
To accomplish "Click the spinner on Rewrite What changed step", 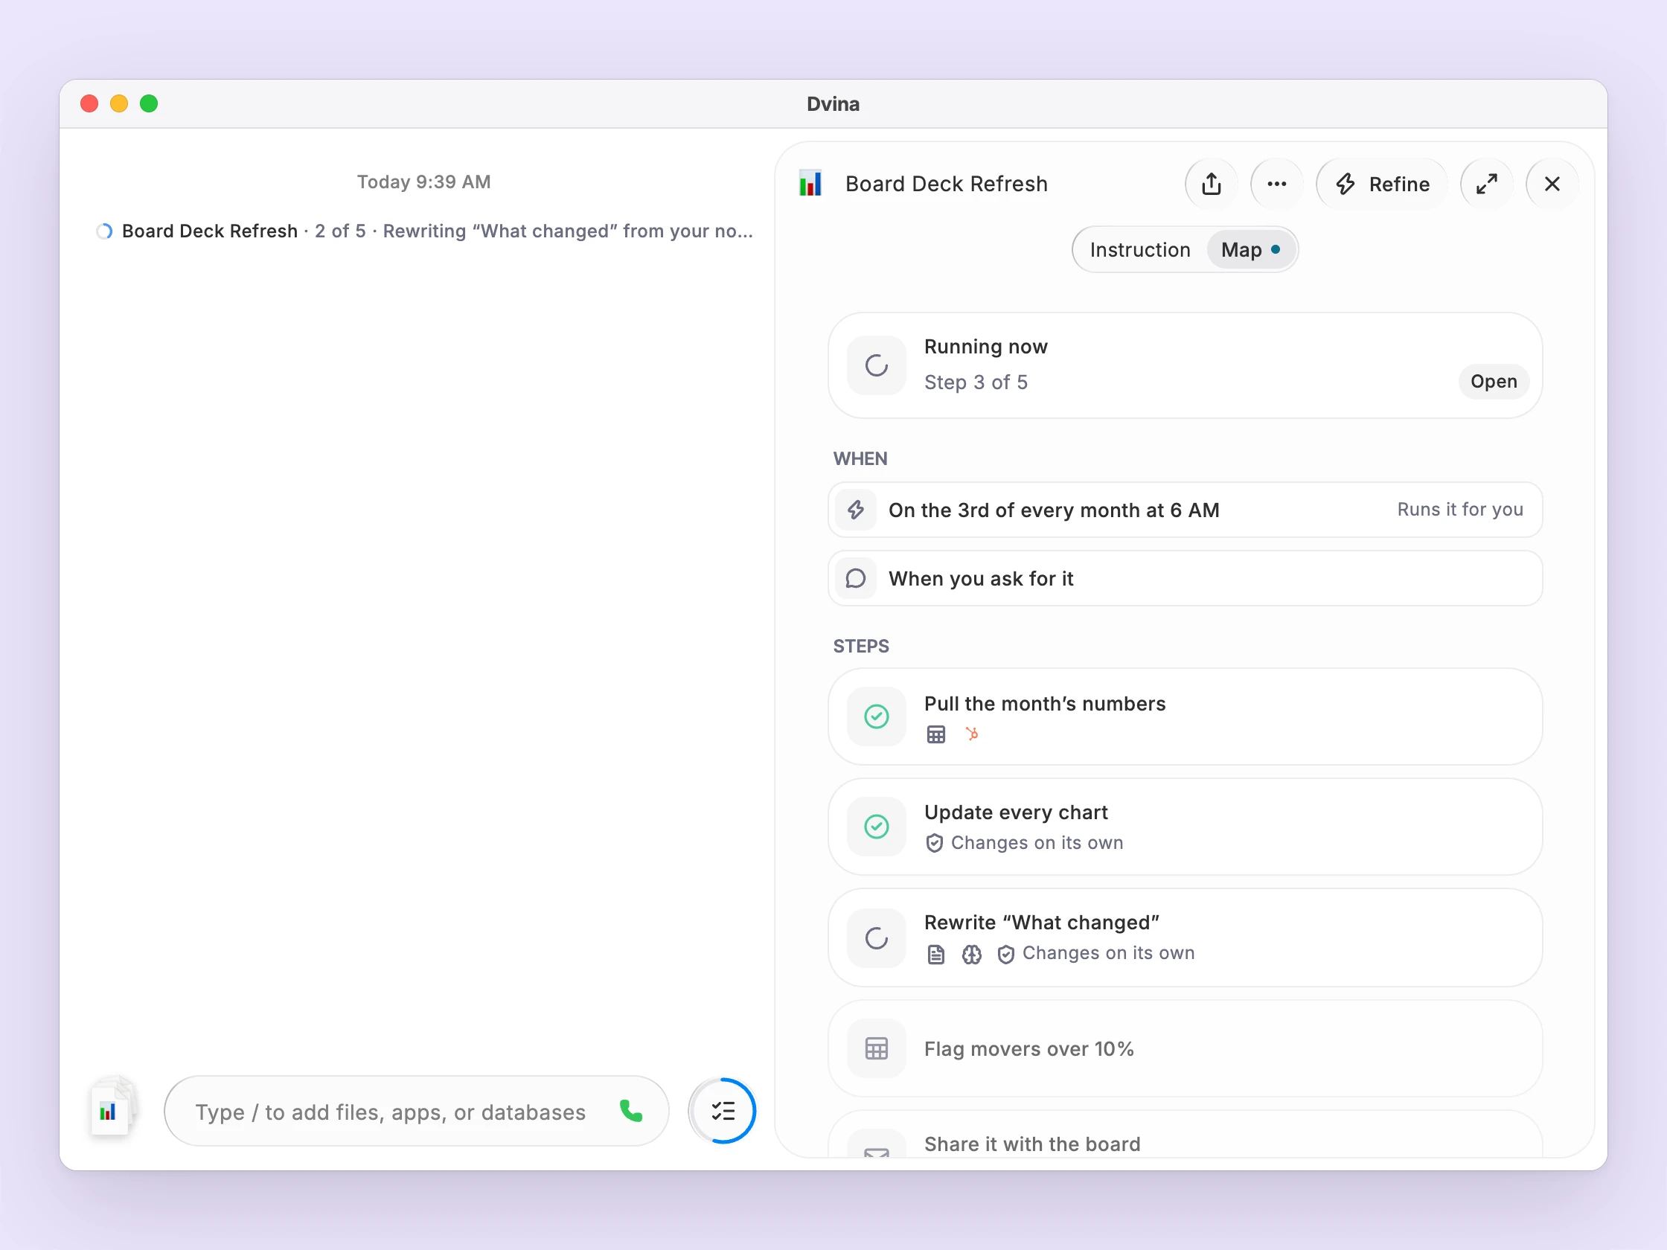I will (876, 938).
